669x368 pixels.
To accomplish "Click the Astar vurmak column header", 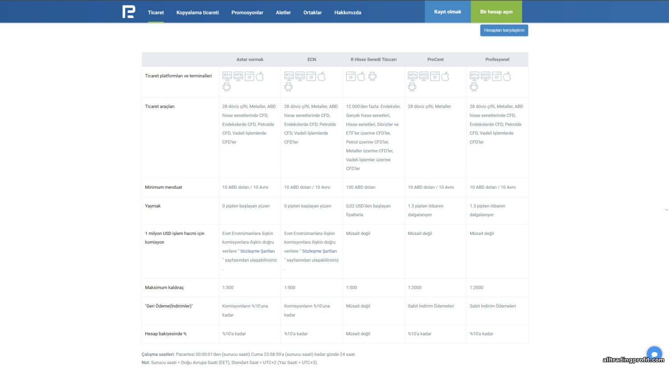I will [250, 59].
